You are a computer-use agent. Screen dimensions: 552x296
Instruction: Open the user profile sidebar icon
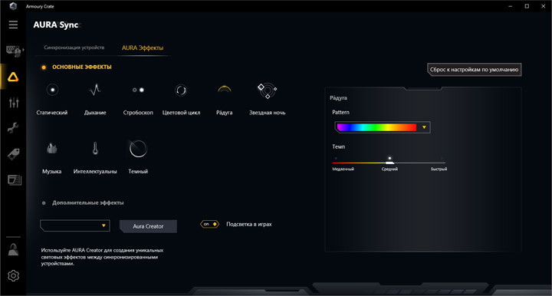coord(13,249)
